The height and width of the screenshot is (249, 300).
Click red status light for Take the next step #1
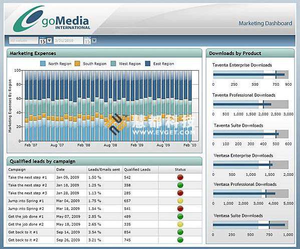point(180,177)
